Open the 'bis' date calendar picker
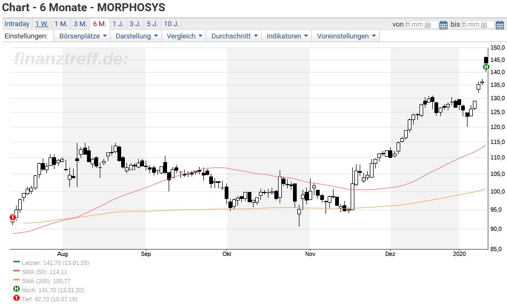Viewport: 507px width, 305px height. [500, 25]
